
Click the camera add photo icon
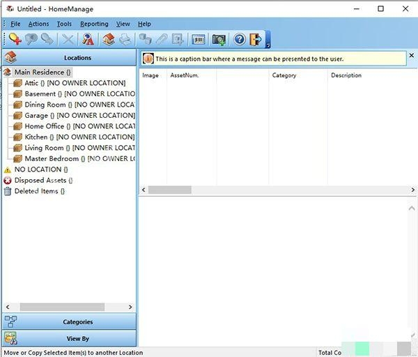point(219,40)
